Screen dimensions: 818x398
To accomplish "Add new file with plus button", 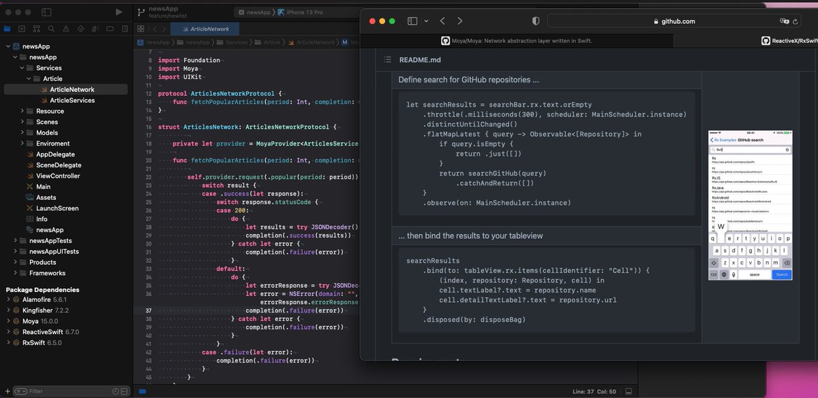I will coord(6,391).
